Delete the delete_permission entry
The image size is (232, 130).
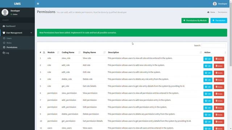coord(219,115)
